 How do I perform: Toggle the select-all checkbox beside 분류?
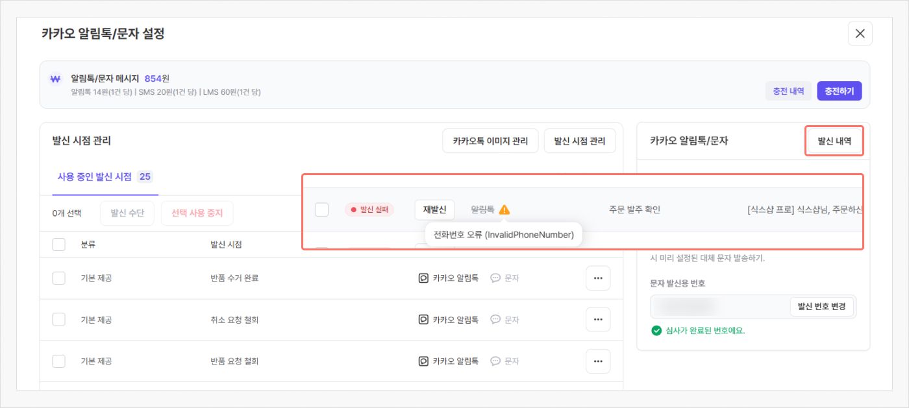[58, 245]
